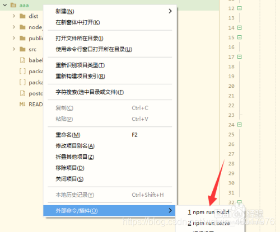This screenshot has width=280, height=232.
Task: Collapse code fold at line 12
Action: point(240,8)
